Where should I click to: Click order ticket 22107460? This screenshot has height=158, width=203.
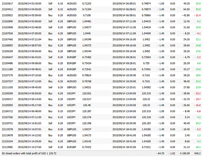[x=7, y=39]
